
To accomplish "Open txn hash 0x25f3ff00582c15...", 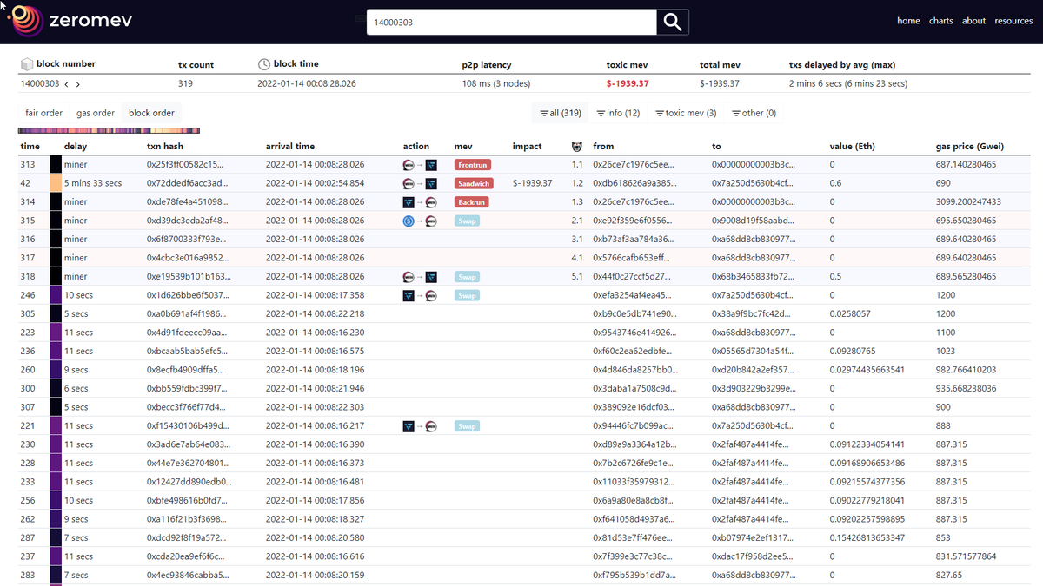I will 187,165.
